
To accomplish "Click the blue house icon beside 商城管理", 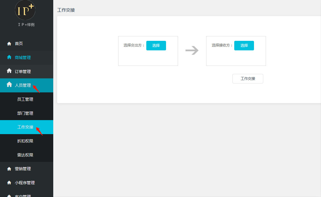I will [x=9, y=57].
